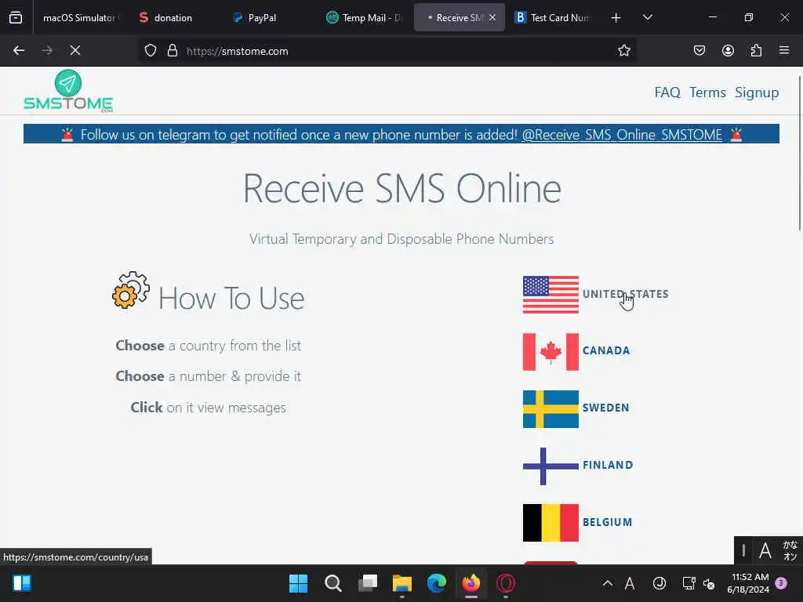Open the tracking protection shield icon
The width and height of the screenshot is (803, 602).
pyautogui.click(x=150, y=51)
